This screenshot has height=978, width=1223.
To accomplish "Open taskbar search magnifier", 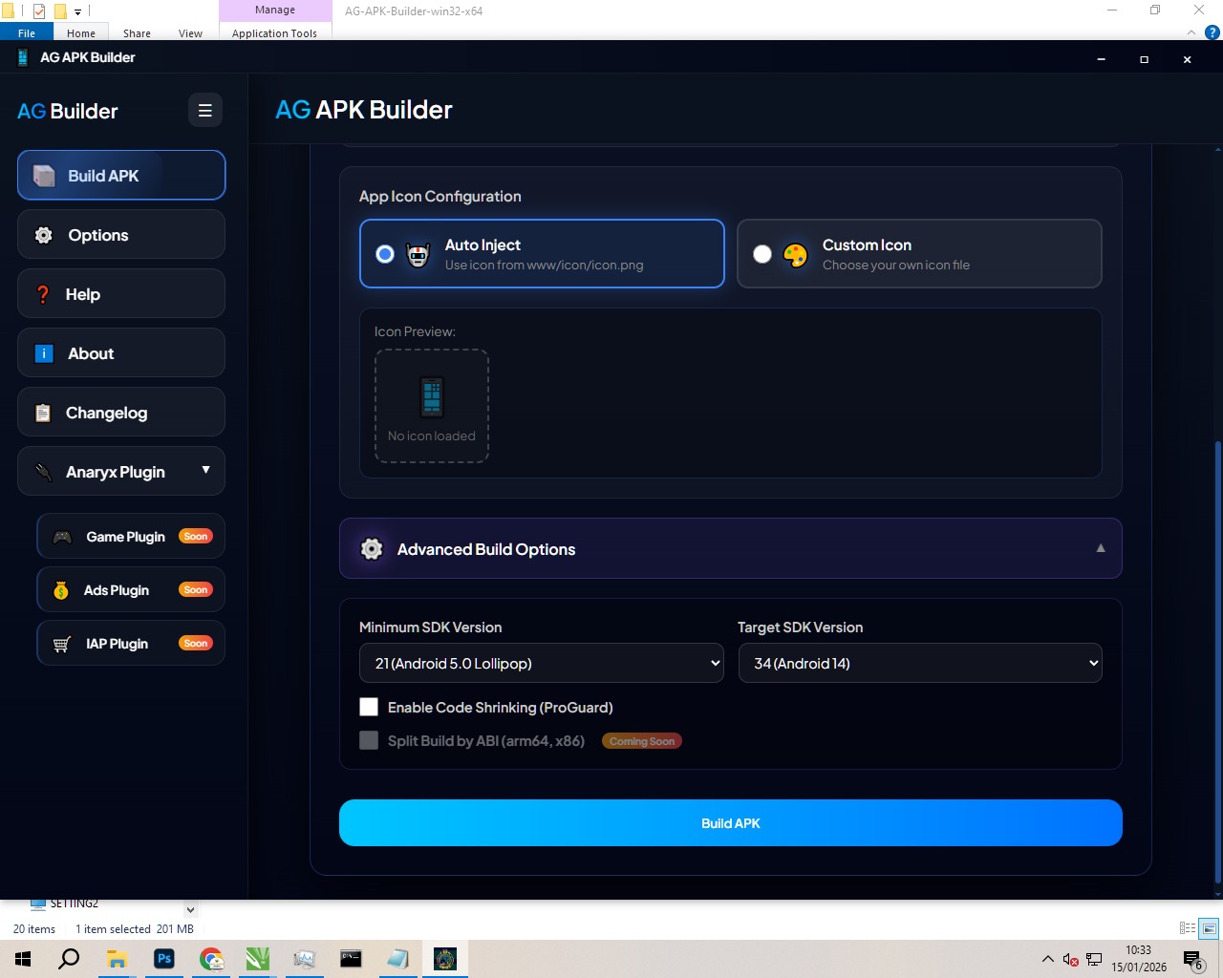I will (69, 959).
